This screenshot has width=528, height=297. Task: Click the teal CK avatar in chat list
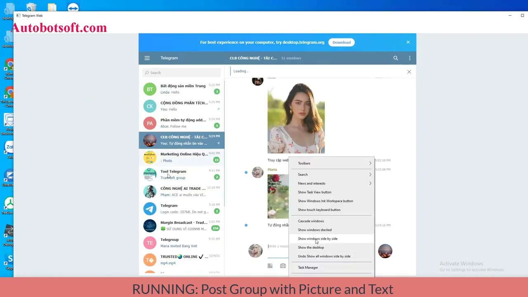[150, 106]
